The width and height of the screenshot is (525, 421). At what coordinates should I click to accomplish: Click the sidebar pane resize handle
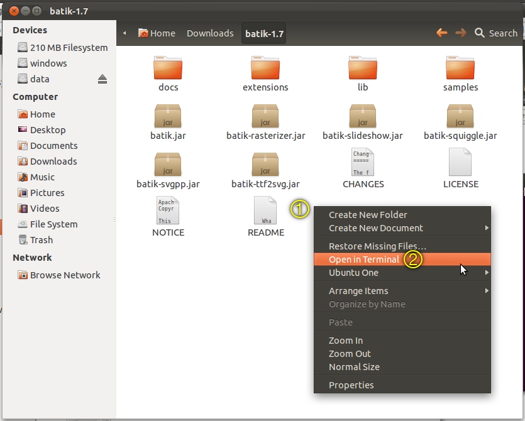tap(114, 219)
